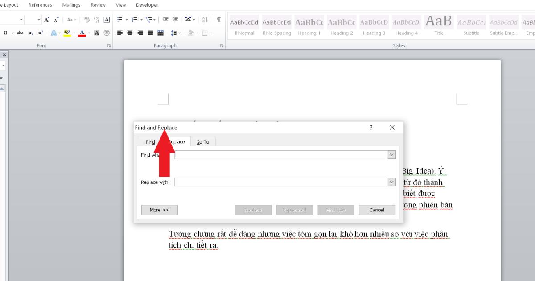
Task: Apply the Heading 1 style
Action: click(x=309, y=26)
